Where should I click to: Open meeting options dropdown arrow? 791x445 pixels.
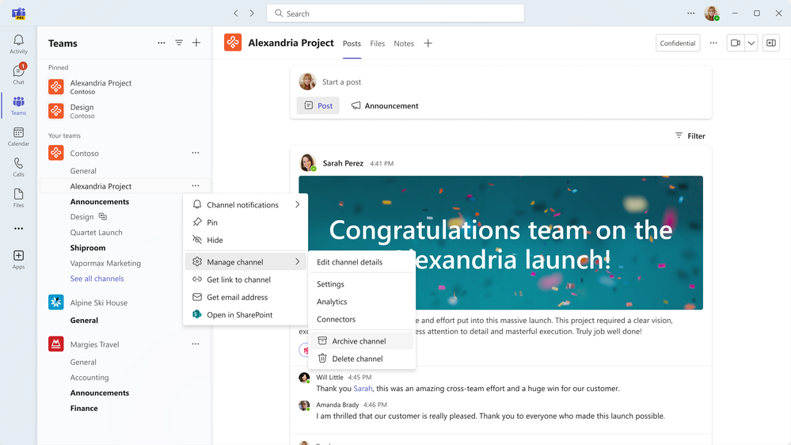pos(751,43)
